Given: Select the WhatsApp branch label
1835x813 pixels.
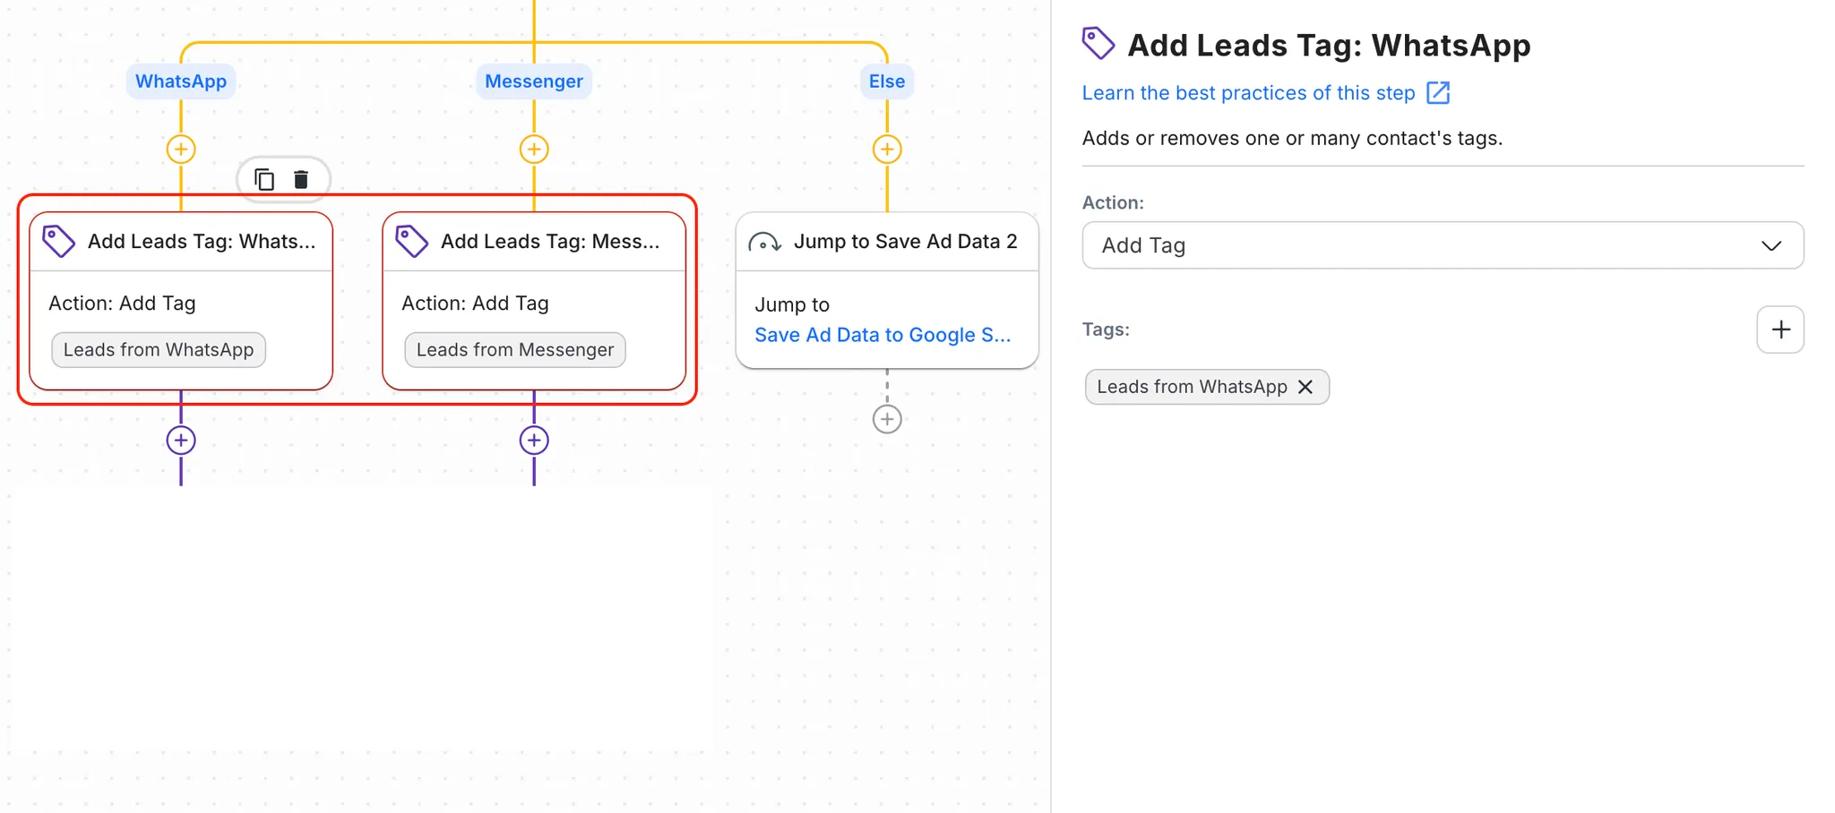Looking at the screenshot, I should 181,81.
